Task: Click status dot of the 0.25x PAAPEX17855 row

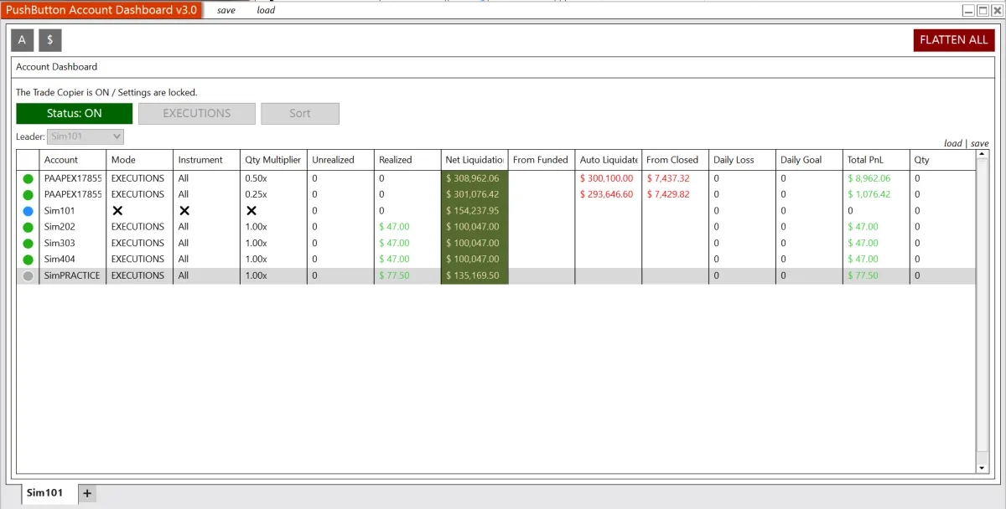Action: pos(28,194)
